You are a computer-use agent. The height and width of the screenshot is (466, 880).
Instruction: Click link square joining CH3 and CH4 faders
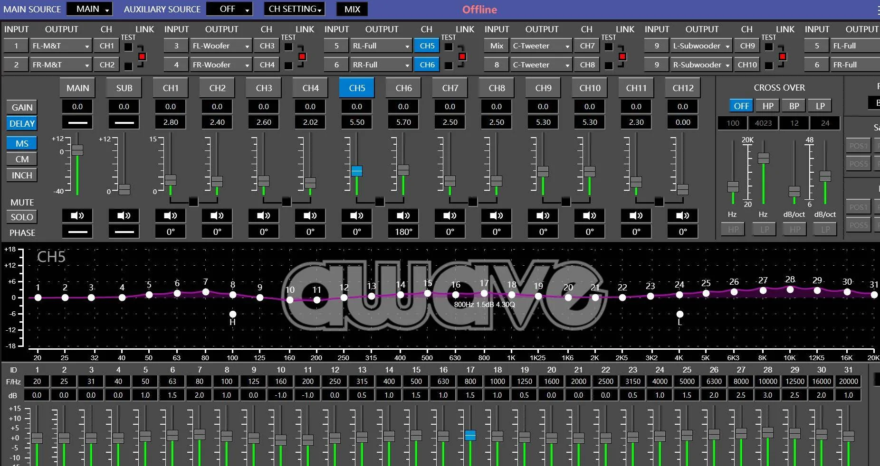pyautogui.click(x=287, y=202)
